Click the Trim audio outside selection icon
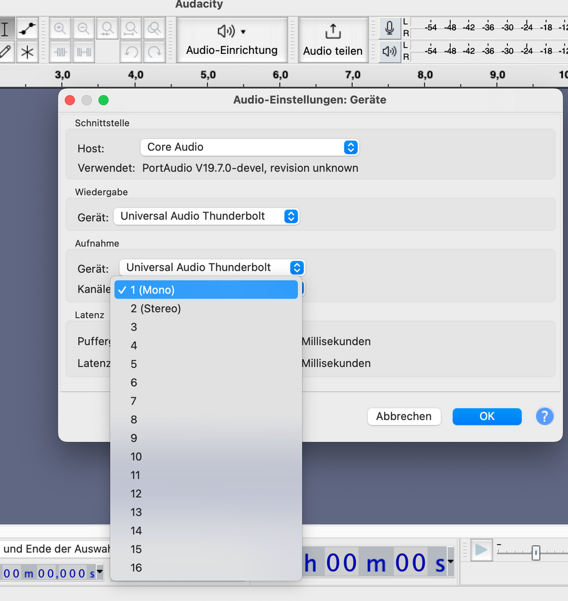 coord(60,52)
